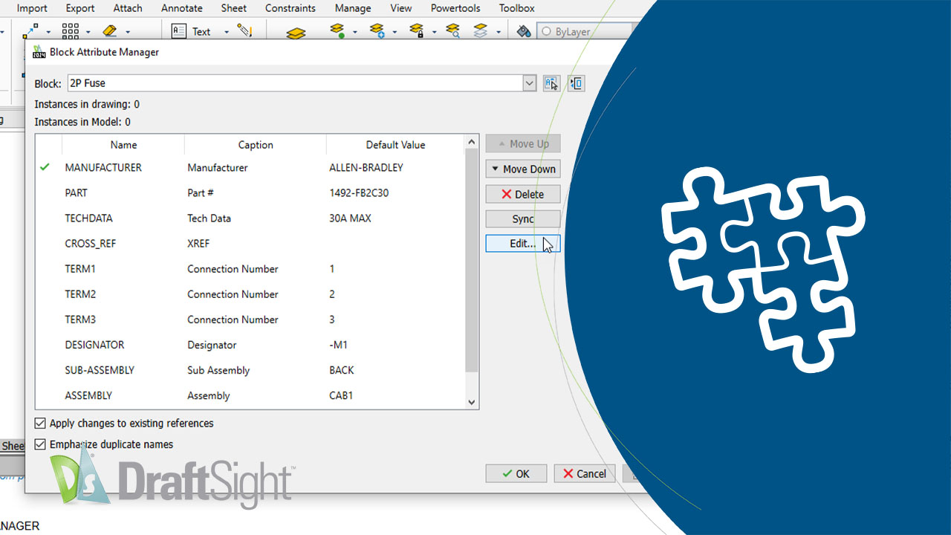Image resolution: width=951 pixels, height=535 pixels.
Task: Click the Text tool in toolbar
Action: (191, 31)
